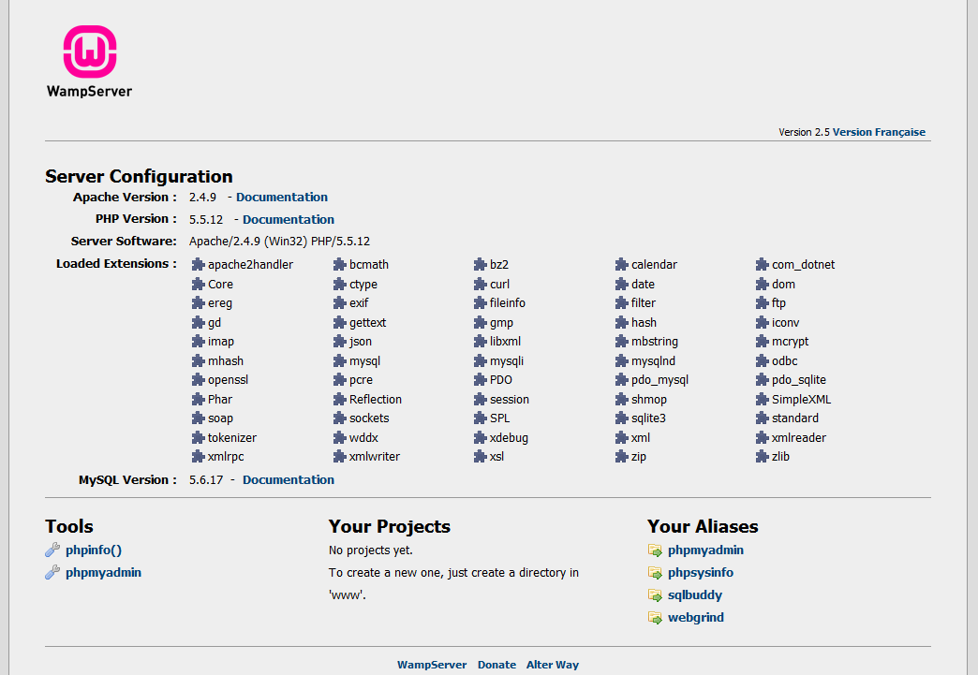Follow the WampServer footer link
Screen dimensions: 978x675
click(432, 665)
